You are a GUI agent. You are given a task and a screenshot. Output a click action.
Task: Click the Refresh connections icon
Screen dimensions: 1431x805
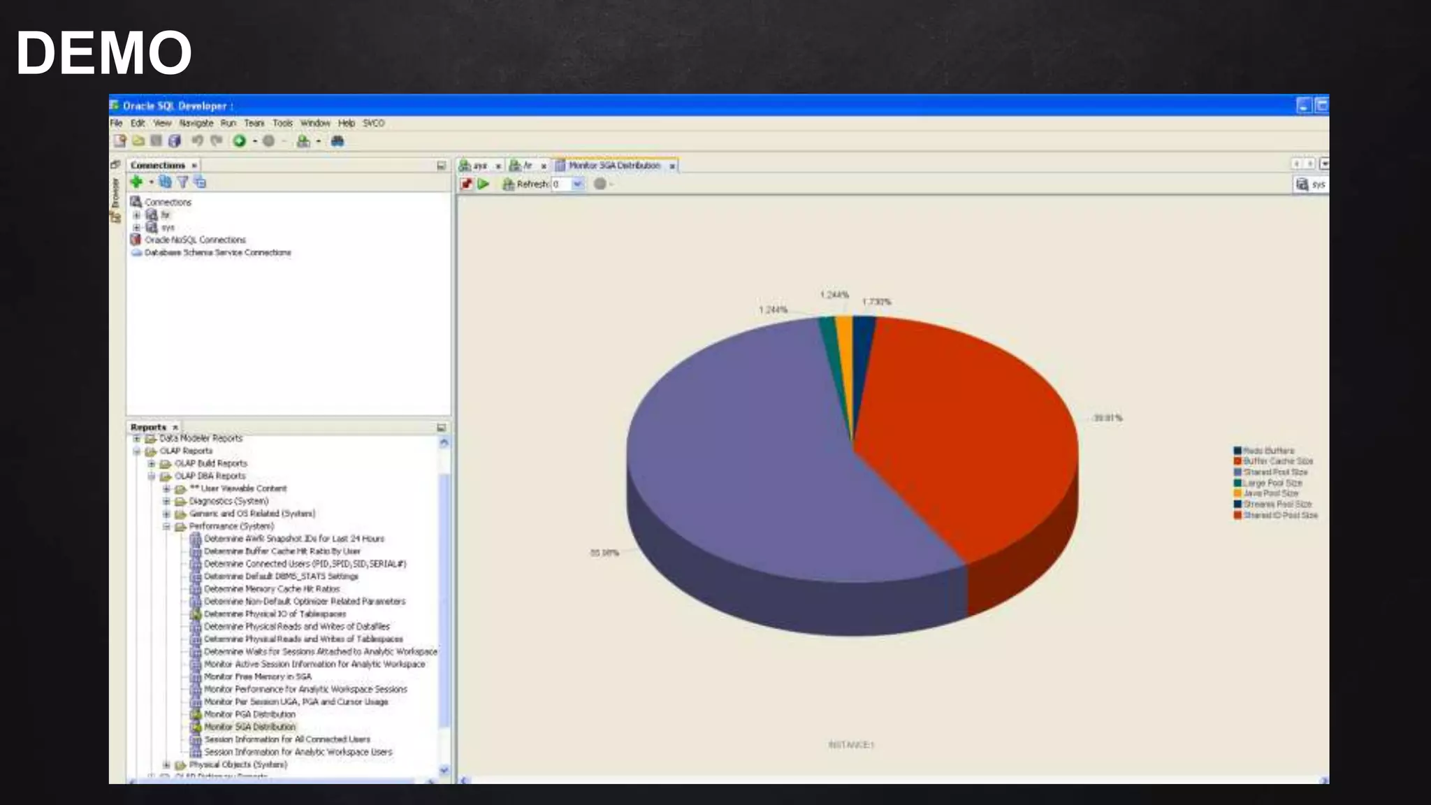point(165,182)
